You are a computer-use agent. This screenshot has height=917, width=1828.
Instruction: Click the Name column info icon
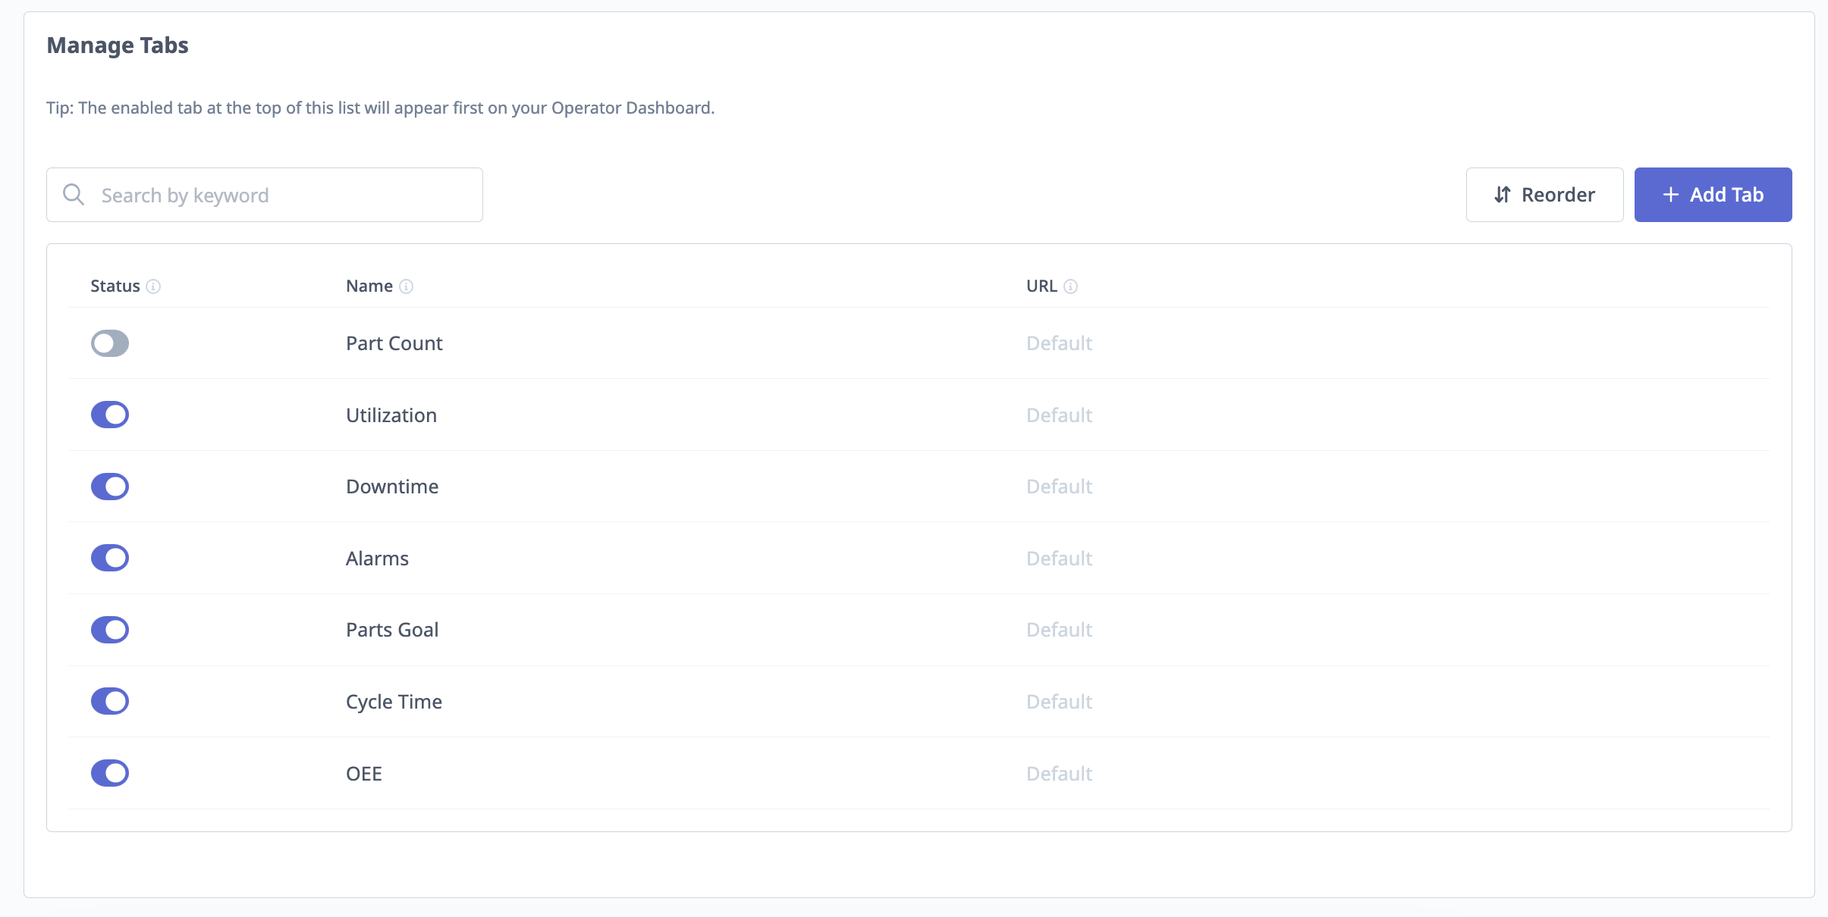407,286
